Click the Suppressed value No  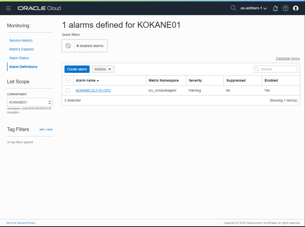[x=228, y=90]
